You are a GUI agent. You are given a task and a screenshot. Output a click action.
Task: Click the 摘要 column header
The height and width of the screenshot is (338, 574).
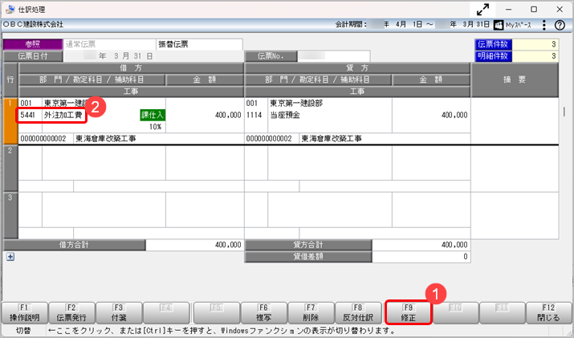coord(515,79)
